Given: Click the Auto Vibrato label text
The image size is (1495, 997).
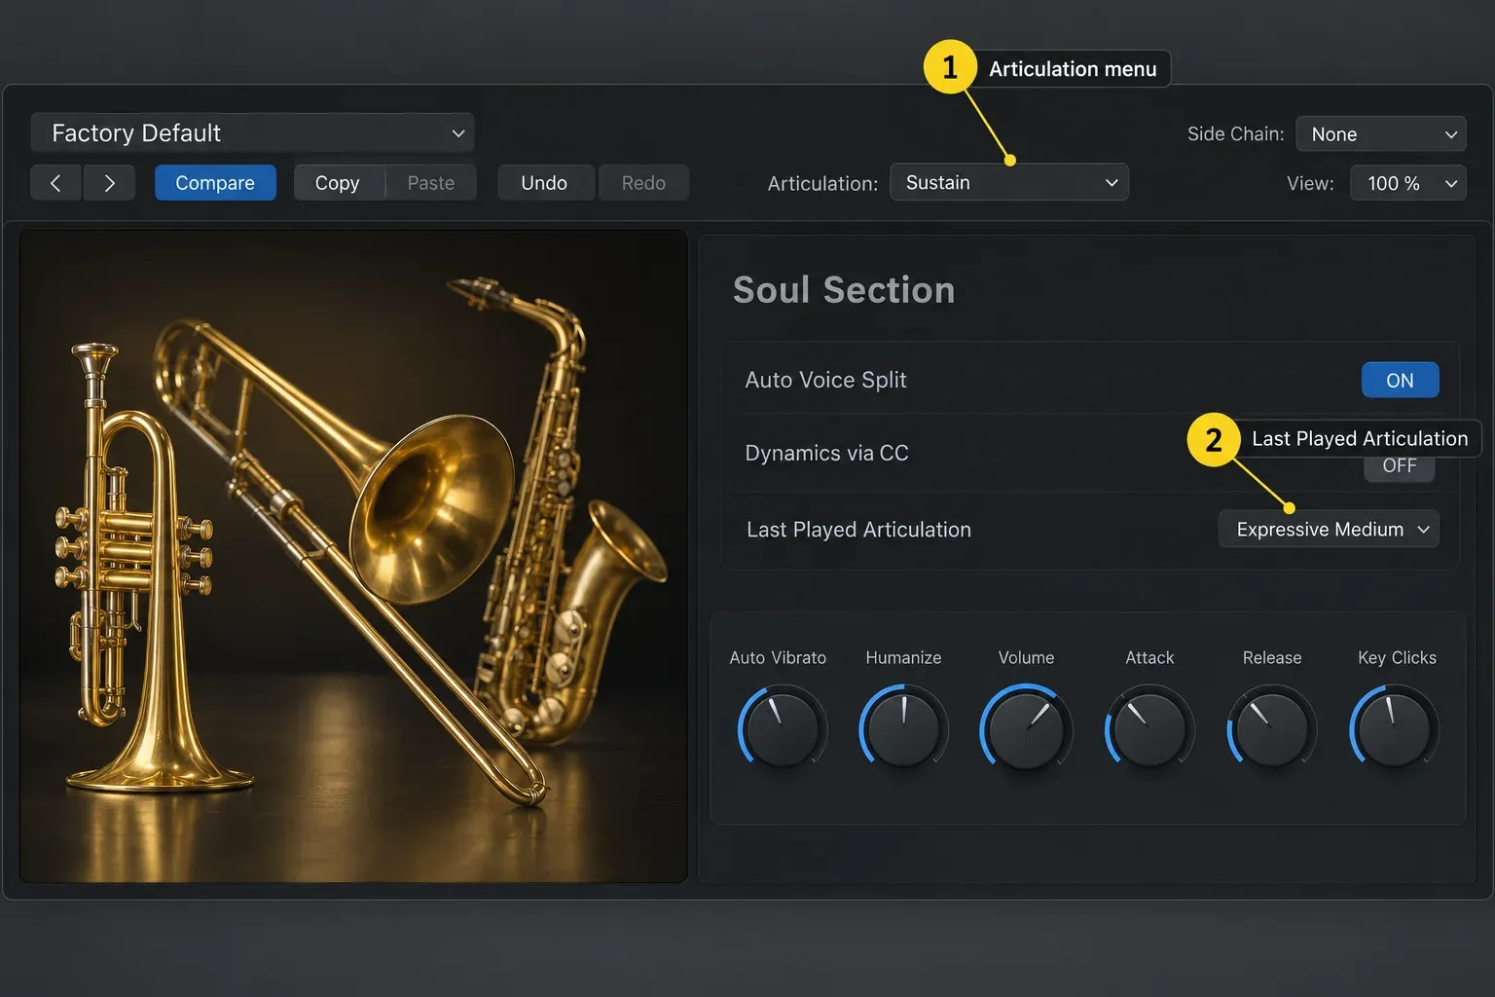Looking at the screenshot, I should click(778, 657).
